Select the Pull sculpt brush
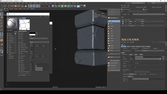This screenshot has height=94, width=167. coord(114,21)
